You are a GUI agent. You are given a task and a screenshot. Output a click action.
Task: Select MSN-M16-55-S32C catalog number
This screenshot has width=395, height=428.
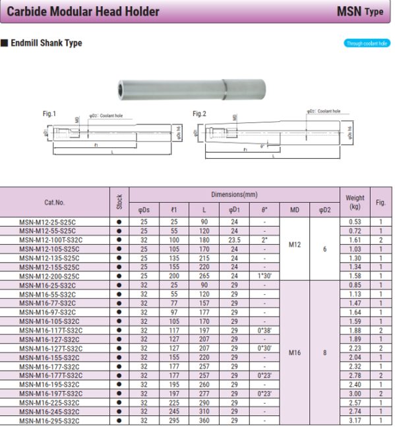[47, 294]
